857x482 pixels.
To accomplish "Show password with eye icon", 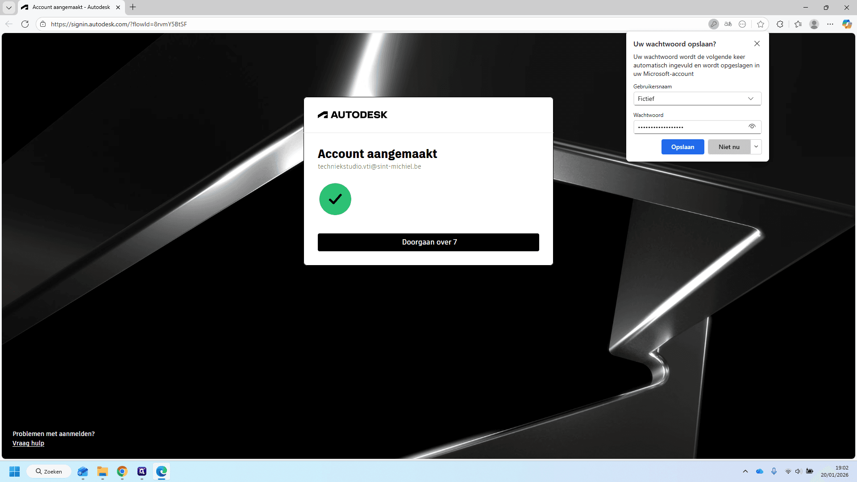I will point(752,127).
